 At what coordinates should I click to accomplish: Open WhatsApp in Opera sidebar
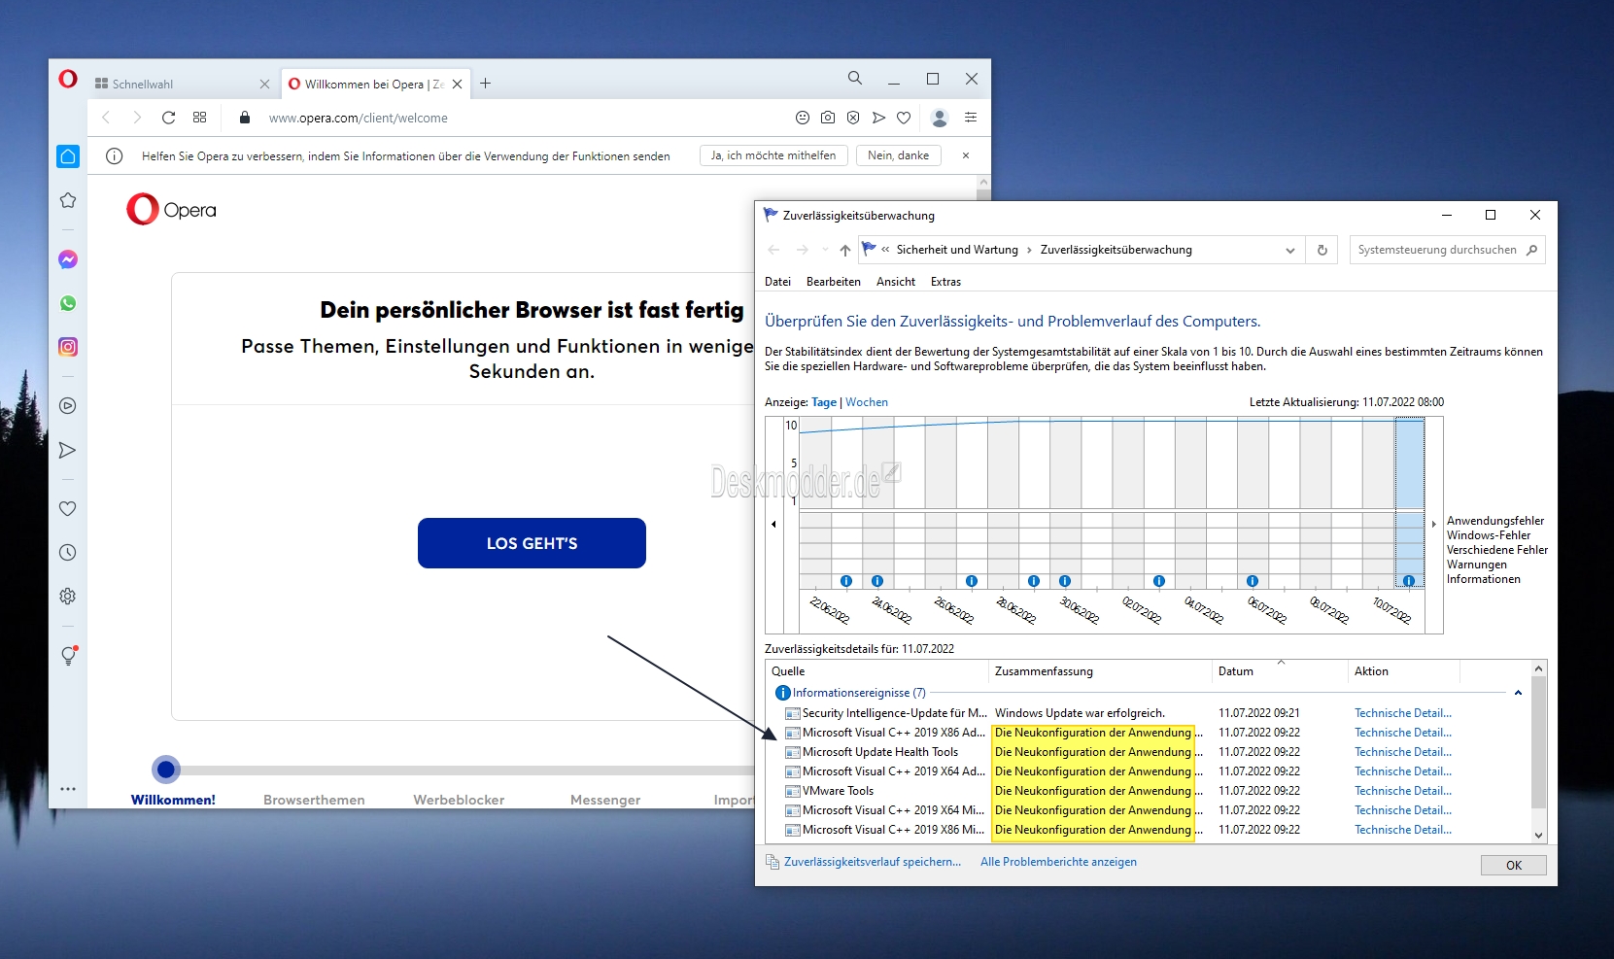[68, 303]
